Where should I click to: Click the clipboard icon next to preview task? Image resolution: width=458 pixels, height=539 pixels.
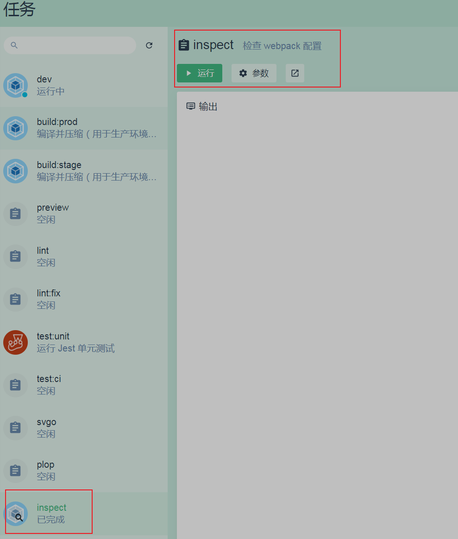[x=16, y=213]
